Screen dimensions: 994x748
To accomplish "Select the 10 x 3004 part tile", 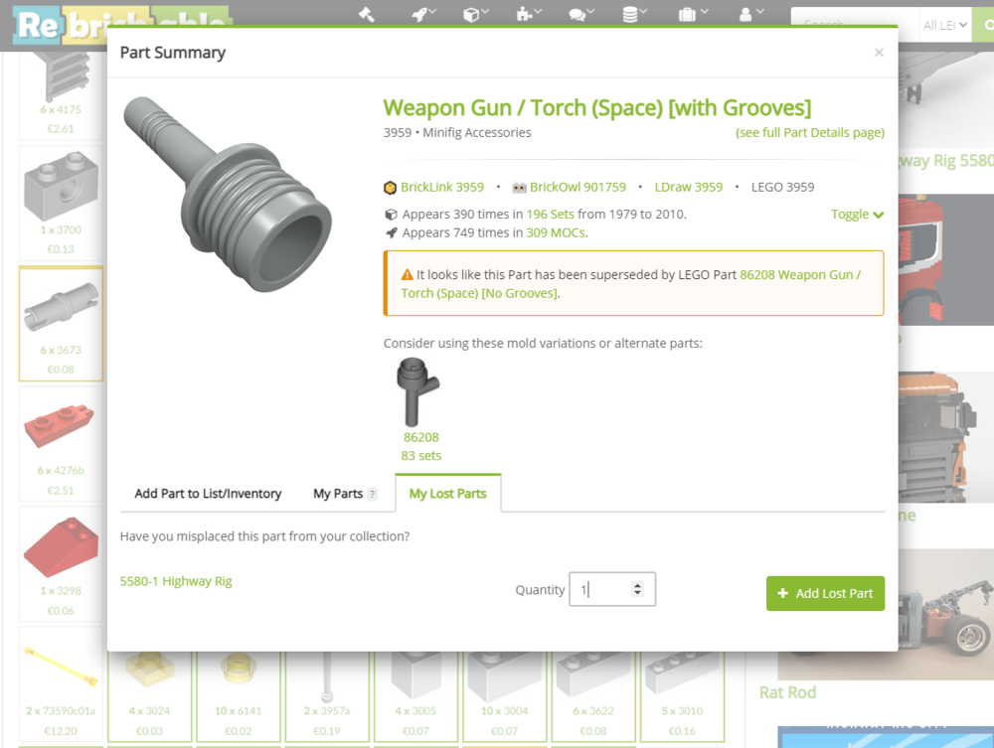I will click(x=505, y=696).
